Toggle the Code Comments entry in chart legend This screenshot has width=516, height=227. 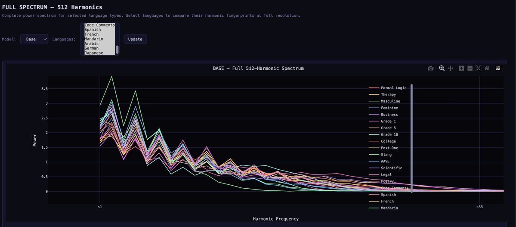(389, 188)
